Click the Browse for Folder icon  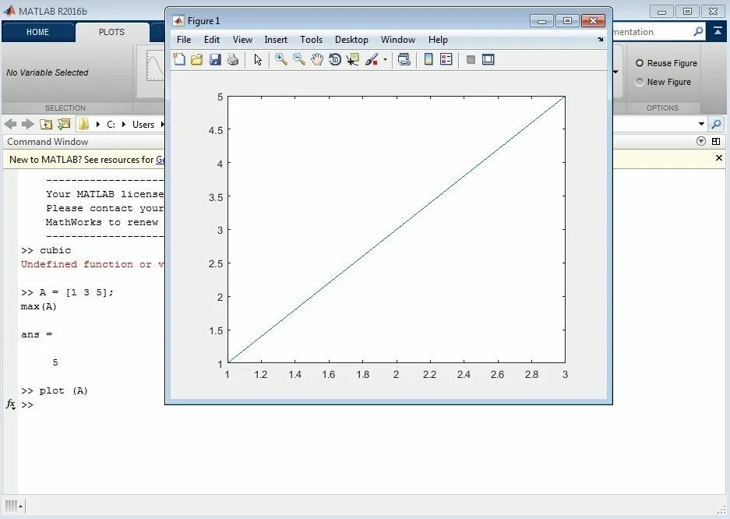click(64, 124)
